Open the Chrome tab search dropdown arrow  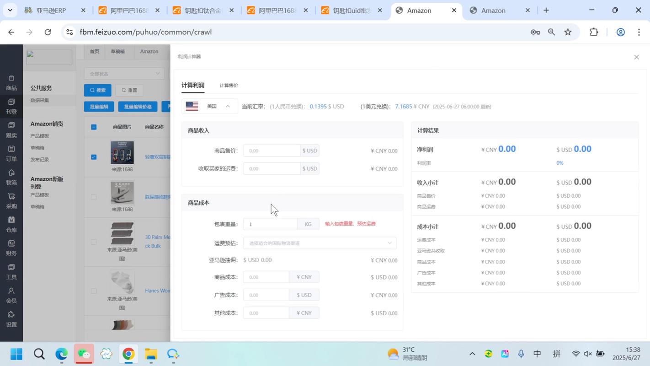10,10
